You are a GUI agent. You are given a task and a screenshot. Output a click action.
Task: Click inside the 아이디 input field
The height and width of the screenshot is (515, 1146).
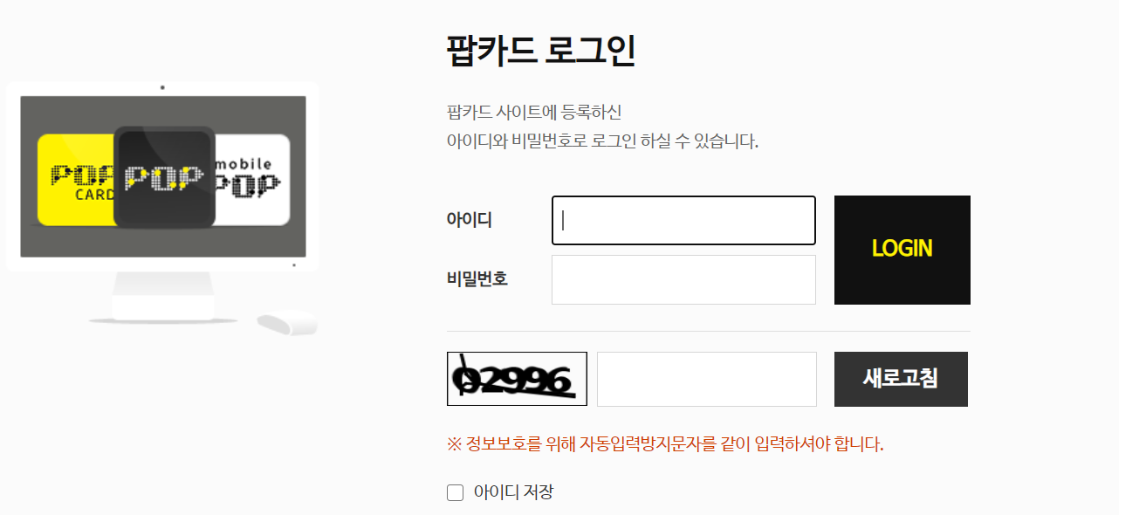683,220
